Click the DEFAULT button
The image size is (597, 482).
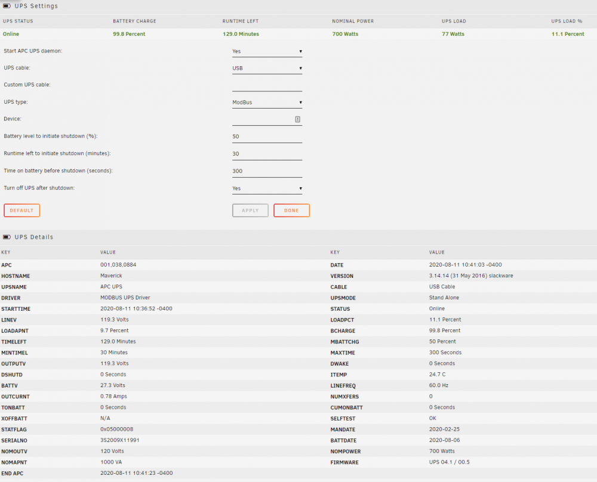pos(21,211)
